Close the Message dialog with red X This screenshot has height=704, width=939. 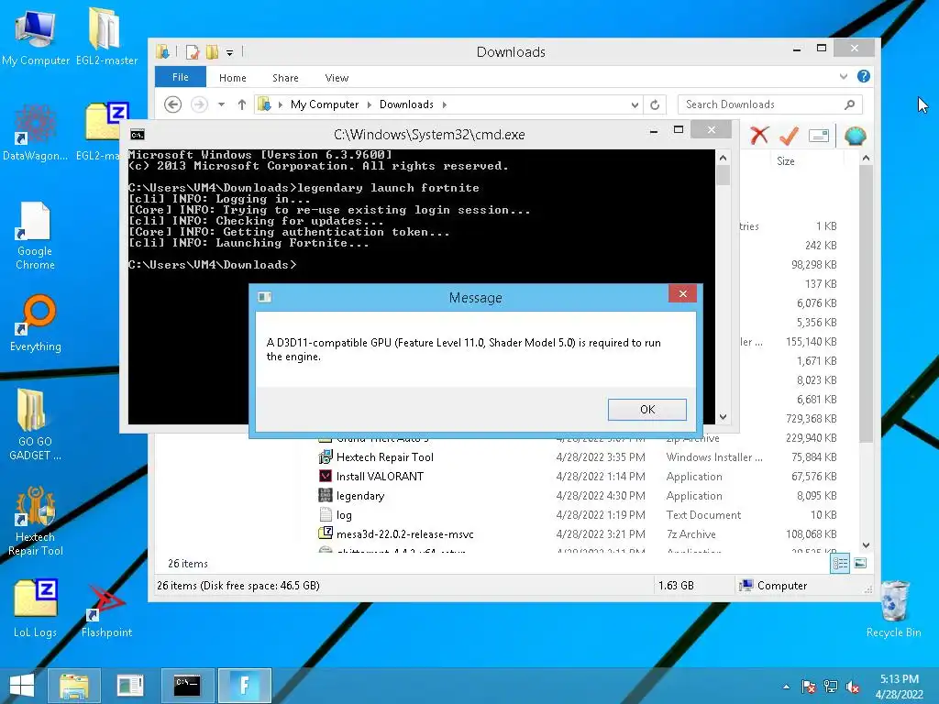click(682, 293)
